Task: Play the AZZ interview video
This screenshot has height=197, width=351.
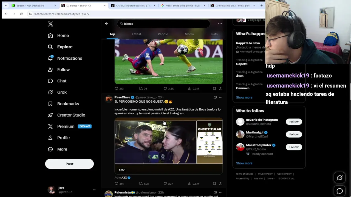Action: tap(155, 142)
